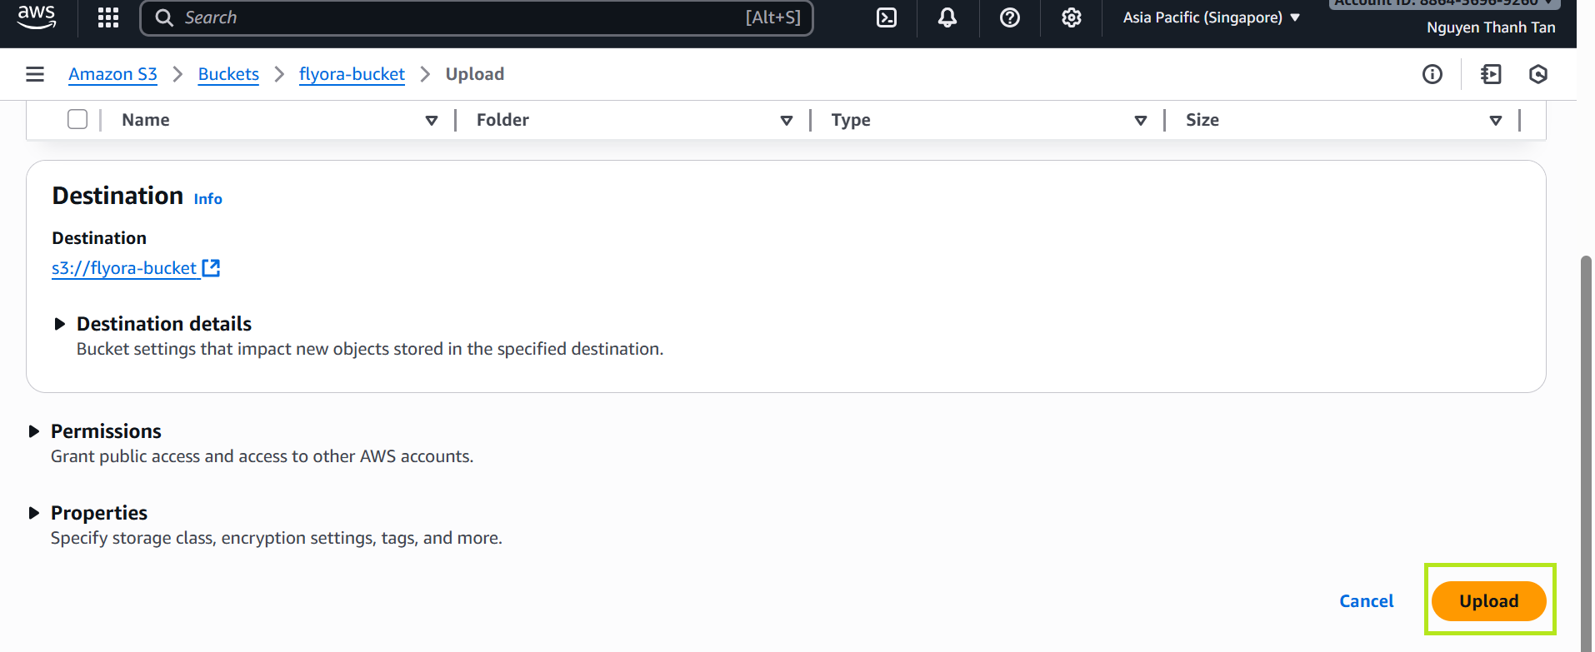Open the AWS services grid menu
Viewport: 1595px width, 652px height.
(x=108, y=17)
